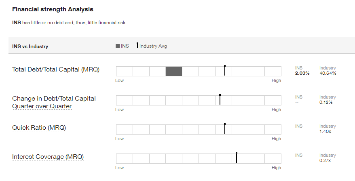Click Industry value 1.40x for Quick Ratio
The height and width of the screenshot is (181, 355).
[325, 131]
